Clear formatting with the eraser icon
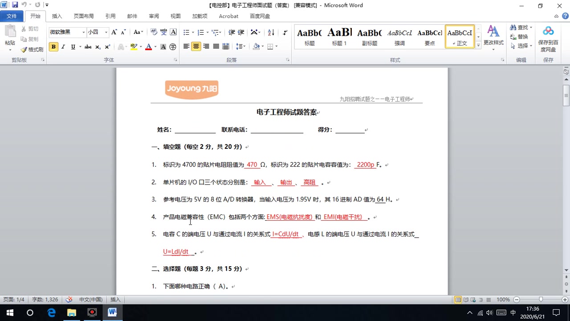This screenshot has height=321, width=570. click(154, 32)
